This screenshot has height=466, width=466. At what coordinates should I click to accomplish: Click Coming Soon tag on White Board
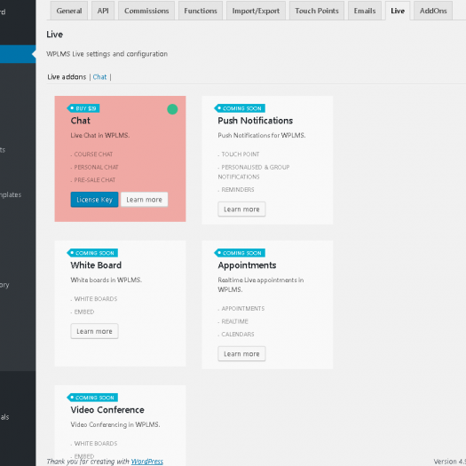click(92, 253)
